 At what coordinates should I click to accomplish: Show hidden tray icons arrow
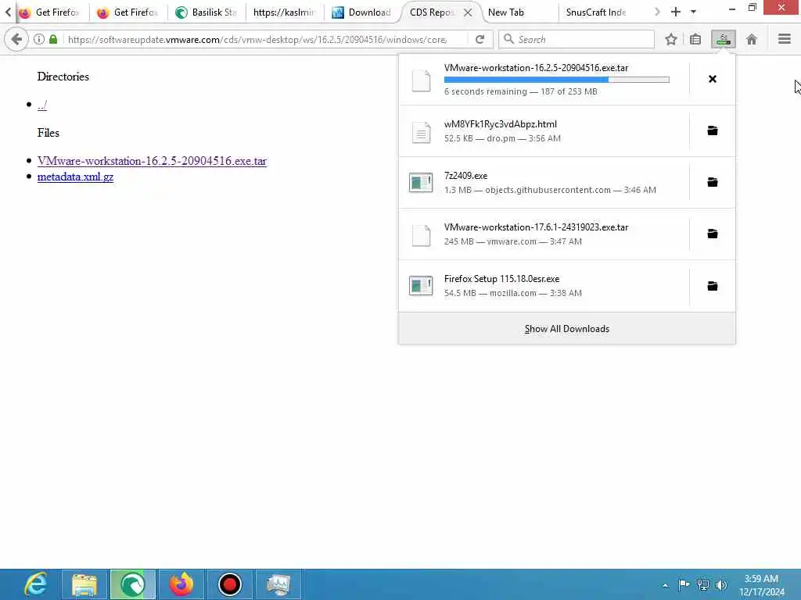[665, 585]
